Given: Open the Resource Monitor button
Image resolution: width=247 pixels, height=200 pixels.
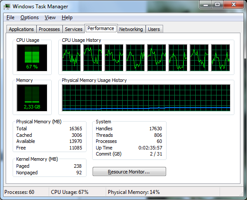Looking at the screenshot, I should pos(129,172).
